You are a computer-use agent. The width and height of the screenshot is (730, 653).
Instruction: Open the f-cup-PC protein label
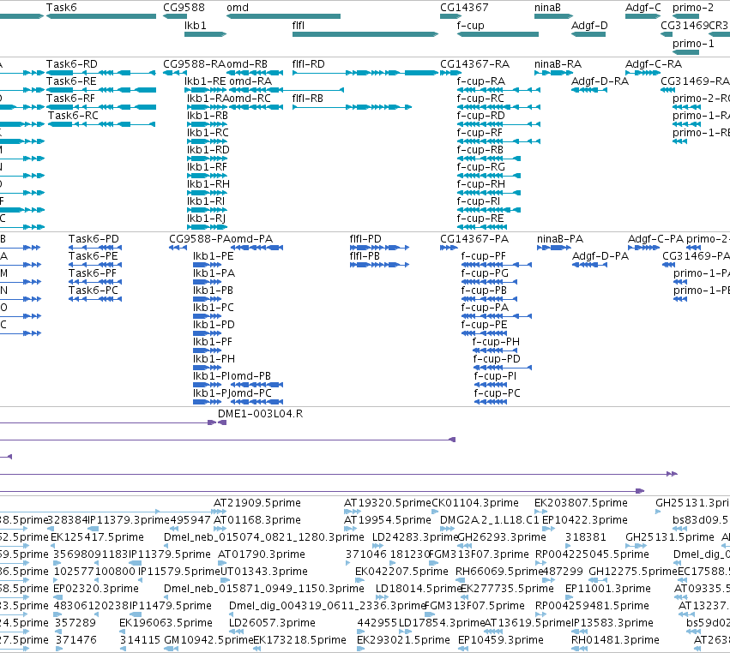tap(498, 393)
